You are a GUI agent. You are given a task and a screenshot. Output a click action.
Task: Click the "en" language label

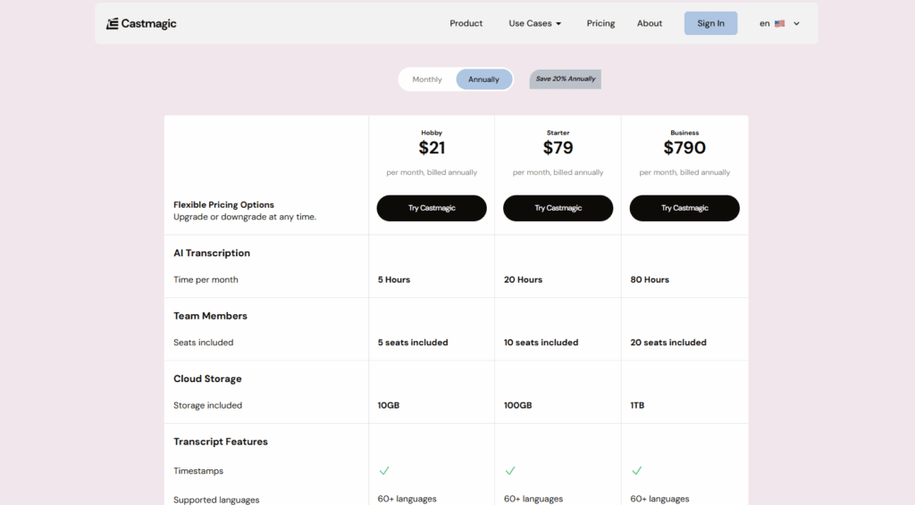765,23
